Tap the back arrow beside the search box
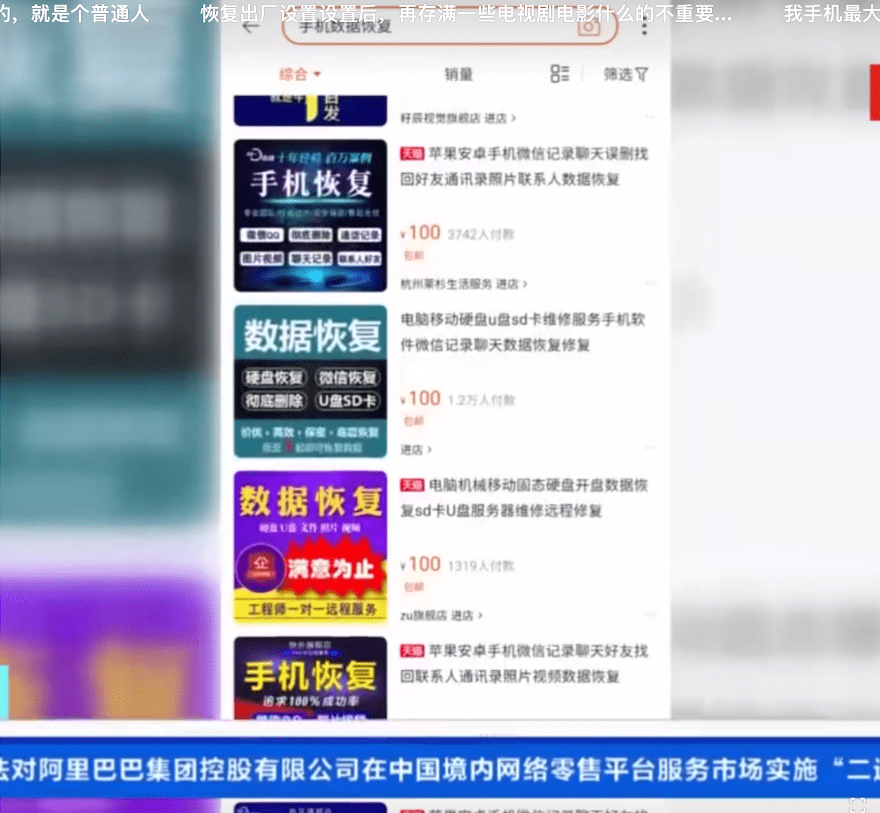The height and width of the screenshot is (813, 880). tap(251, 27)
